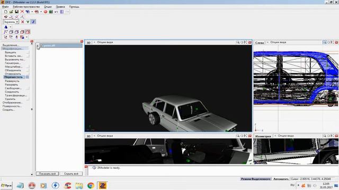Click the Показать всё button
The width and height of the screenshot is (339, 190).
(47, 174)
